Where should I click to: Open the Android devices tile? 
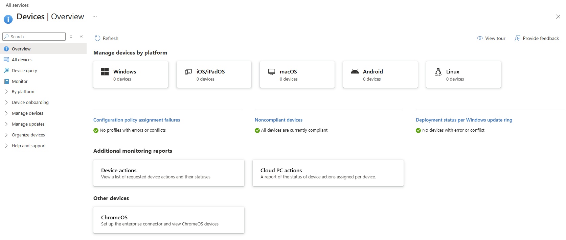[x=380, y=75]
